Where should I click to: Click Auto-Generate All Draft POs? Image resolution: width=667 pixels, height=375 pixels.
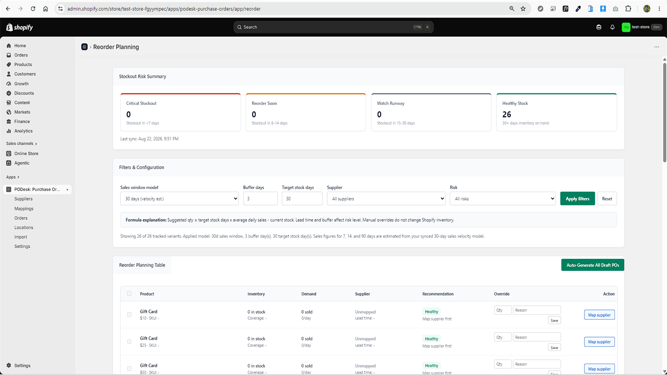(x=592, y=265)
